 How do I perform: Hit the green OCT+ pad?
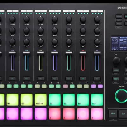pos(97,100)
